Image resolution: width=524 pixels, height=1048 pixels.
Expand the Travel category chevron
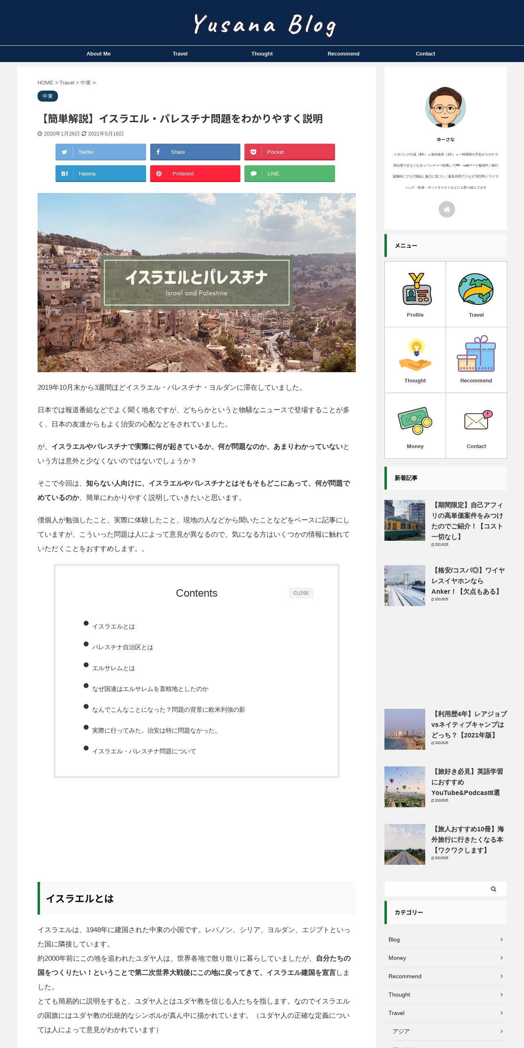(502, 1013)
